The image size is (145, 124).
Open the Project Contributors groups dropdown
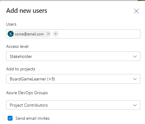pyautogui.click(x=73, y=105)
